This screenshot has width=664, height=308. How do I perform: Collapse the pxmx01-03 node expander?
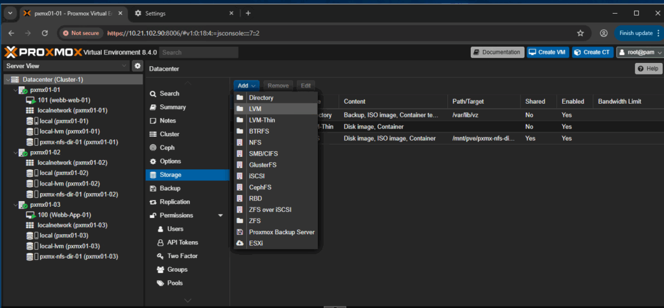[16, 205]
